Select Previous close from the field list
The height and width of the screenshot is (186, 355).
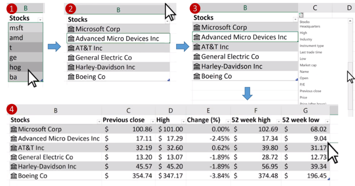tap(310, 91)
